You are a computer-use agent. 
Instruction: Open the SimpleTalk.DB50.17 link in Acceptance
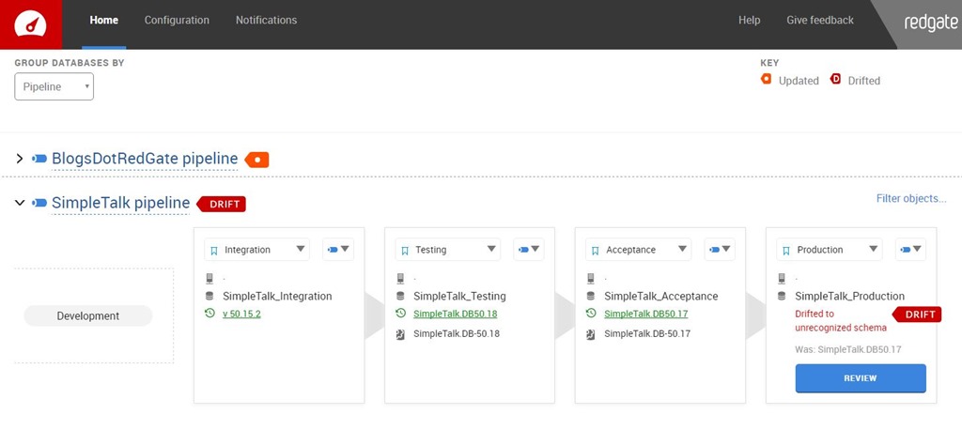[x=647, y=314]
